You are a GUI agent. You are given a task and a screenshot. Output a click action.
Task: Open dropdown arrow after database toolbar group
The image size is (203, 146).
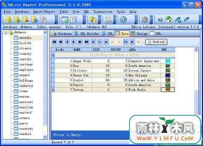pyautogui.click(x=56, y=20)
